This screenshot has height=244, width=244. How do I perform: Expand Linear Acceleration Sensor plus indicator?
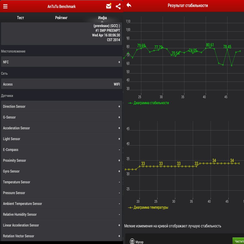pos(119,225)
